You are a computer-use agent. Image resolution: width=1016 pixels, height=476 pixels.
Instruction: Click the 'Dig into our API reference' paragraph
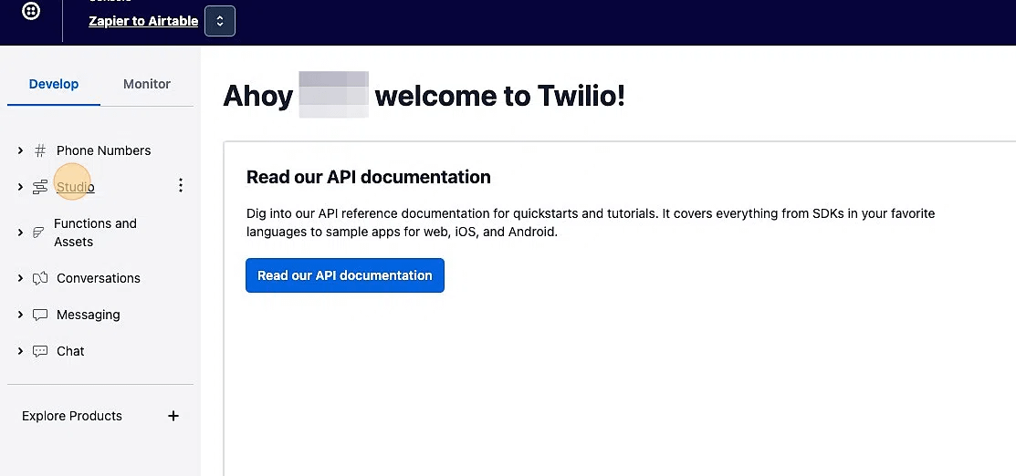[591, 222]
